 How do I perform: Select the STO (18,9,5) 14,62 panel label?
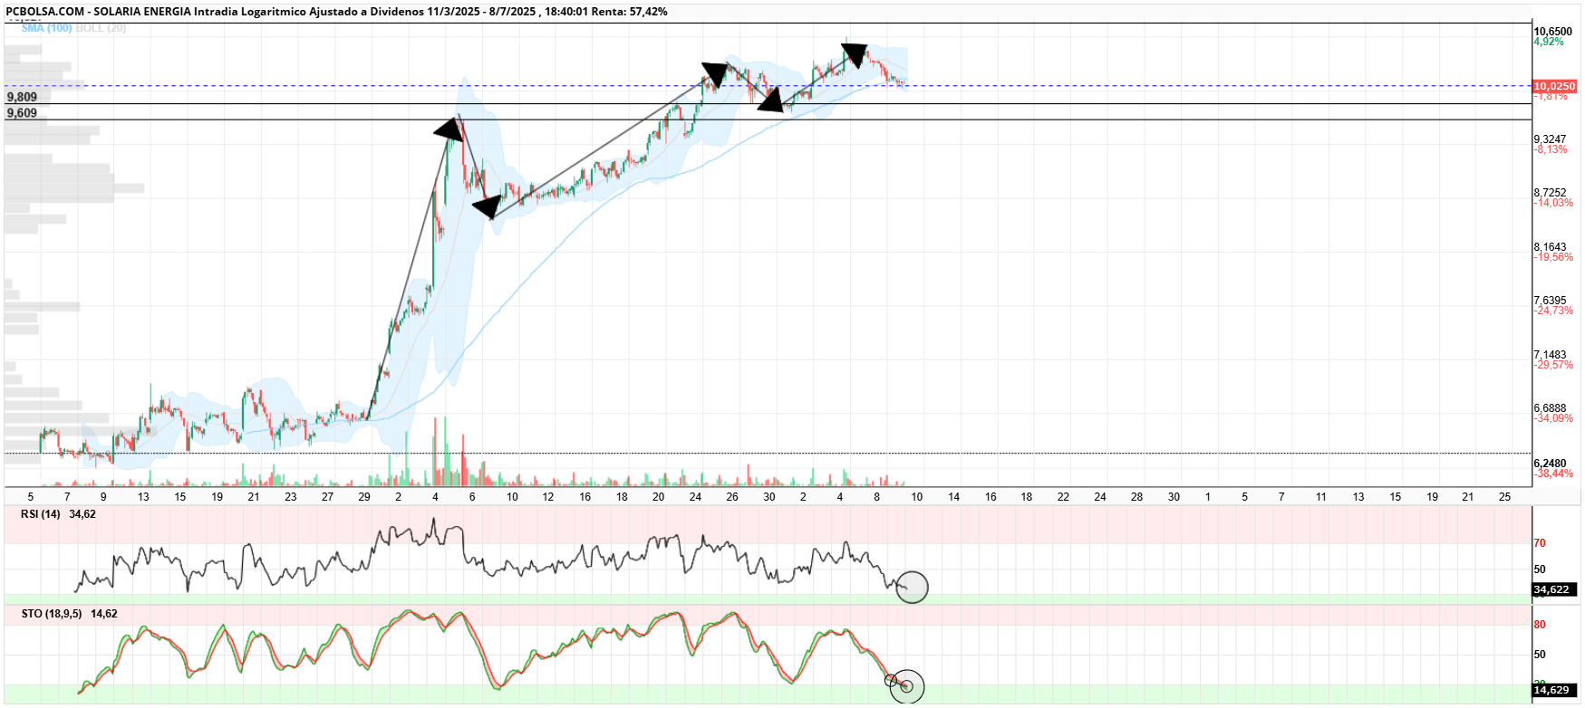click(69, 614)
